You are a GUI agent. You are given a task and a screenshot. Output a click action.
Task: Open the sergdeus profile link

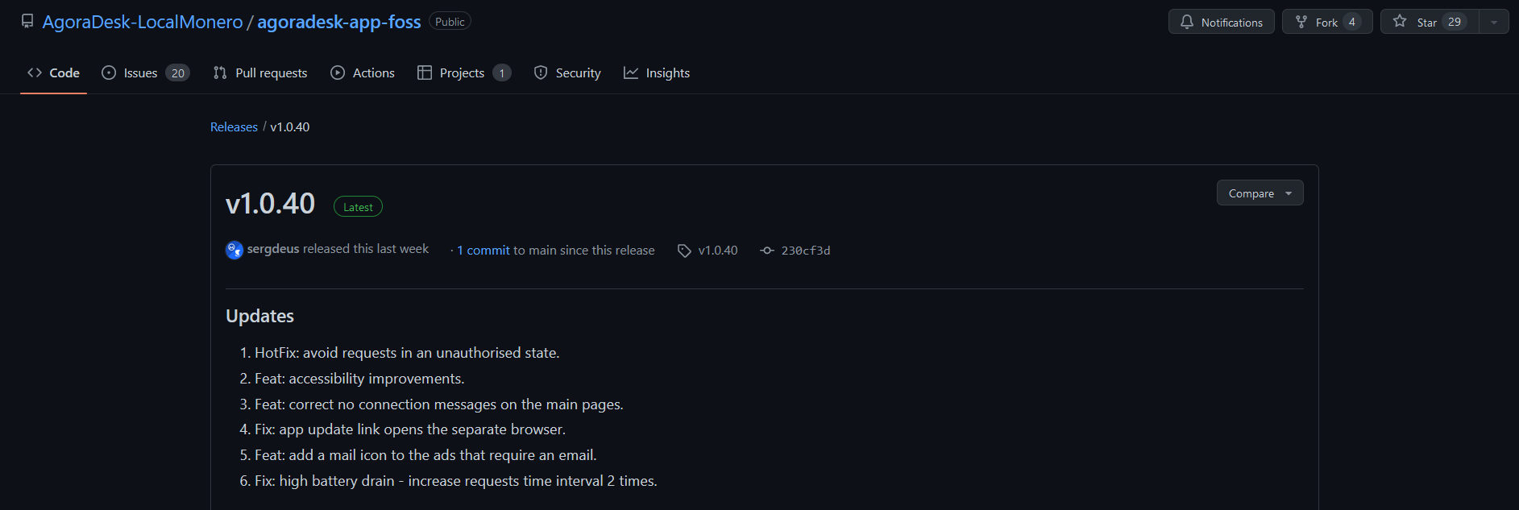coord(273,249)
